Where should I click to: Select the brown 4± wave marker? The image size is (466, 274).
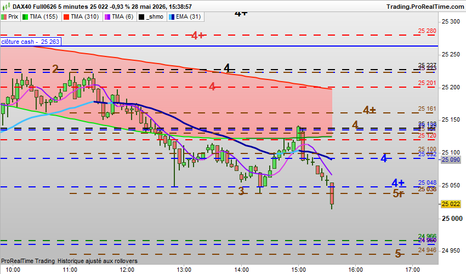(370, 110)
